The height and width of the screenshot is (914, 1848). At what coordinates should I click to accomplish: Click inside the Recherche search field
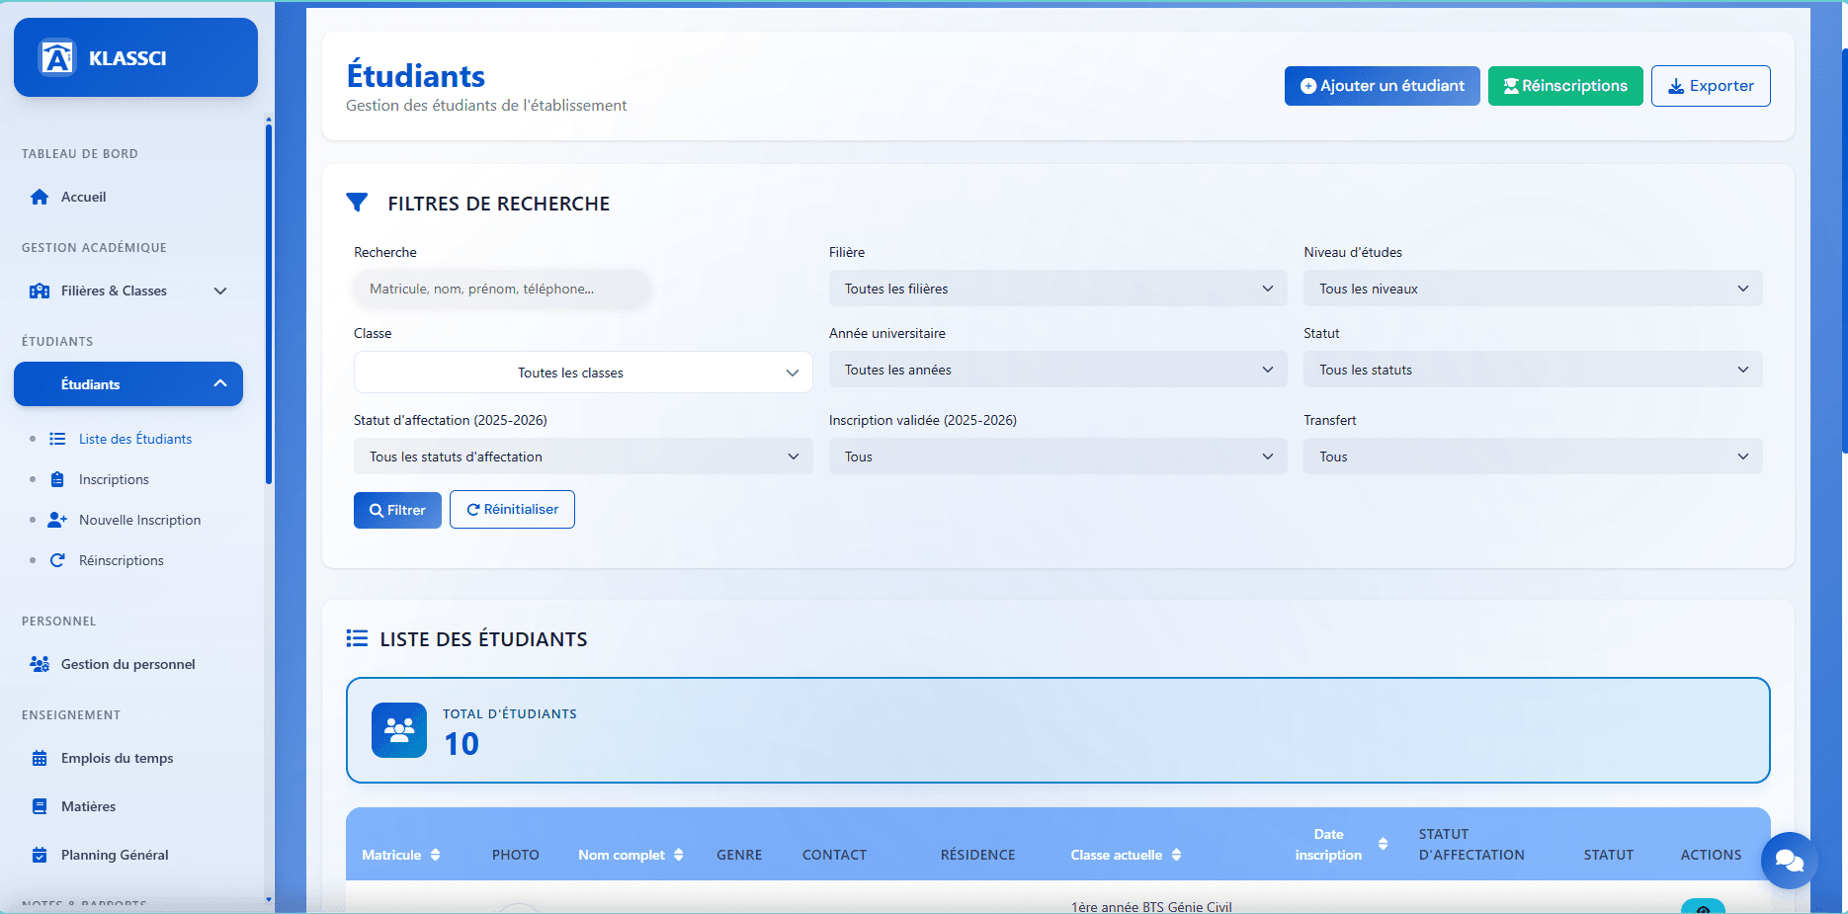(x=501, y=288)
